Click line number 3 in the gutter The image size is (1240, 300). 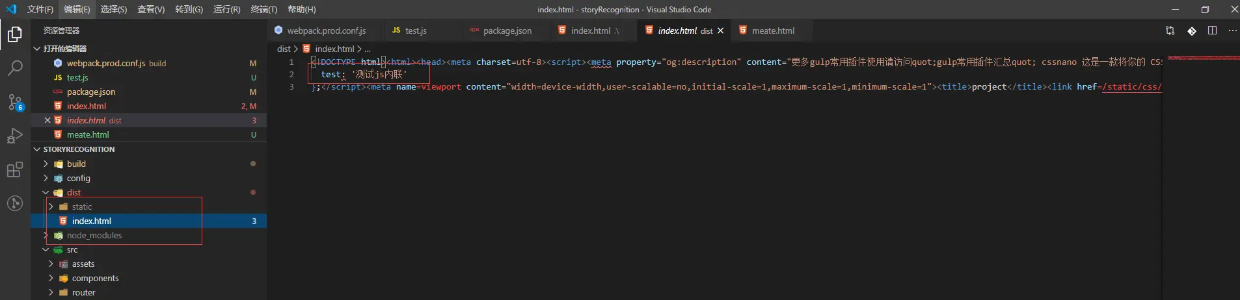click(291, 86)
